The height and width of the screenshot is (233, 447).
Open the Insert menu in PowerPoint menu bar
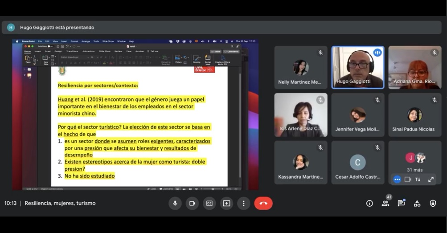pos(64,41)
